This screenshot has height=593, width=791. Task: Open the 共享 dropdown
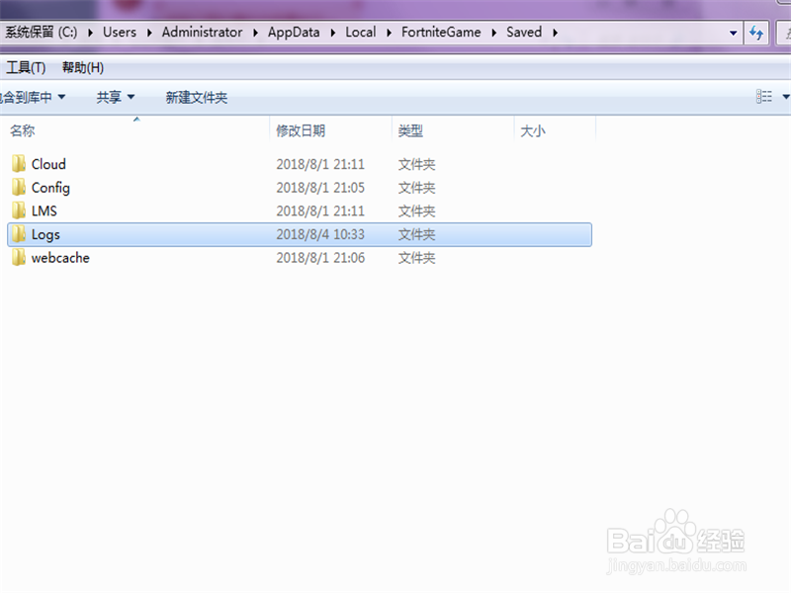coord(116,97)
